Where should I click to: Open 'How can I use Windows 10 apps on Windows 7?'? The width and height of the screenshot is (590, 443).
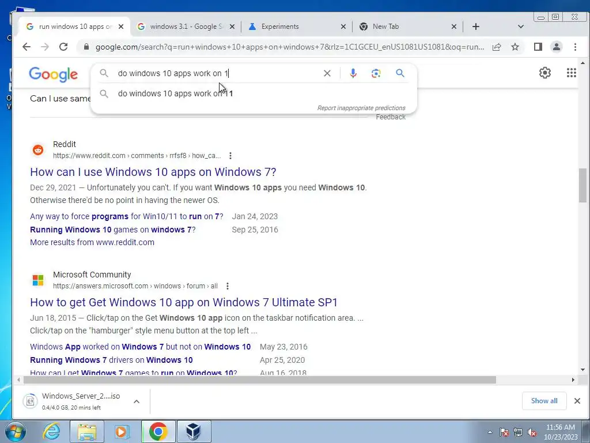click(x=153, y=172)
